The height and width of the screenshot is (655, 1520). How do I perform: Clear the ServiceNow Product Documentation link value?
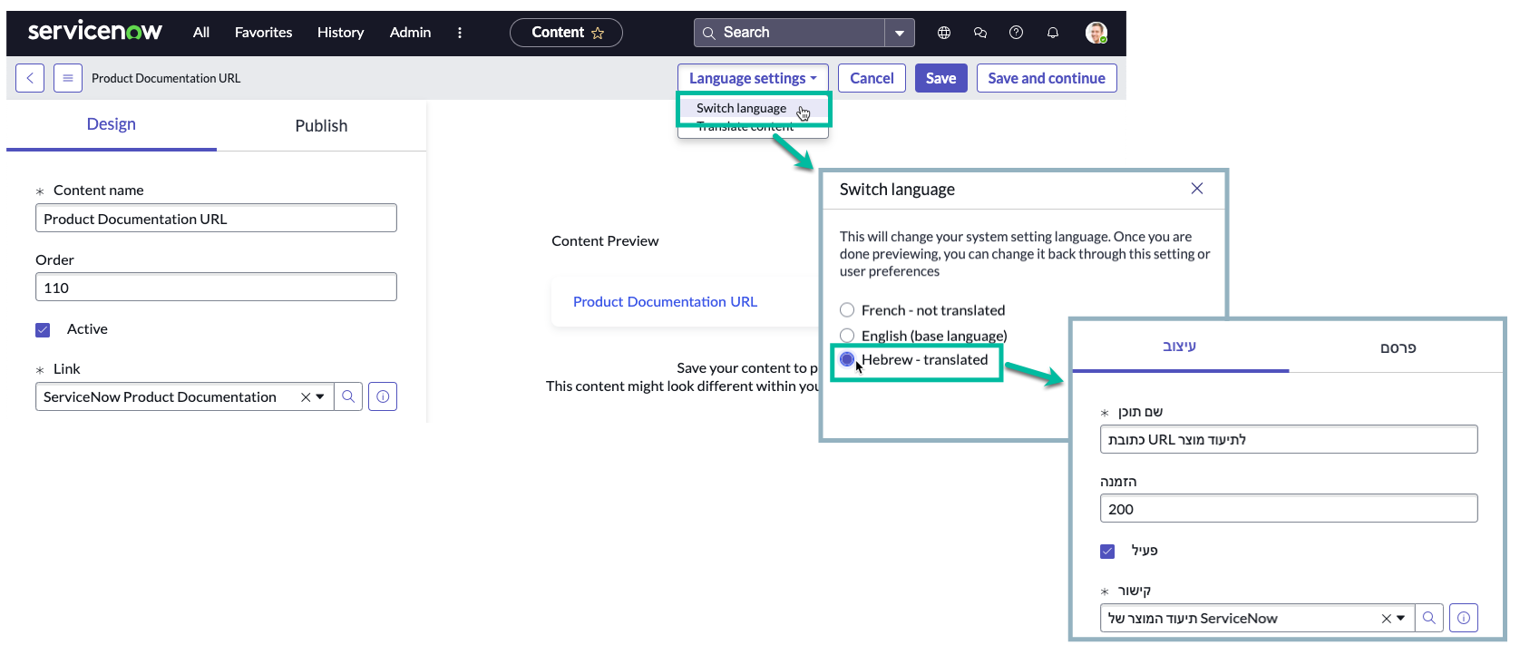[x=306, y=397]
